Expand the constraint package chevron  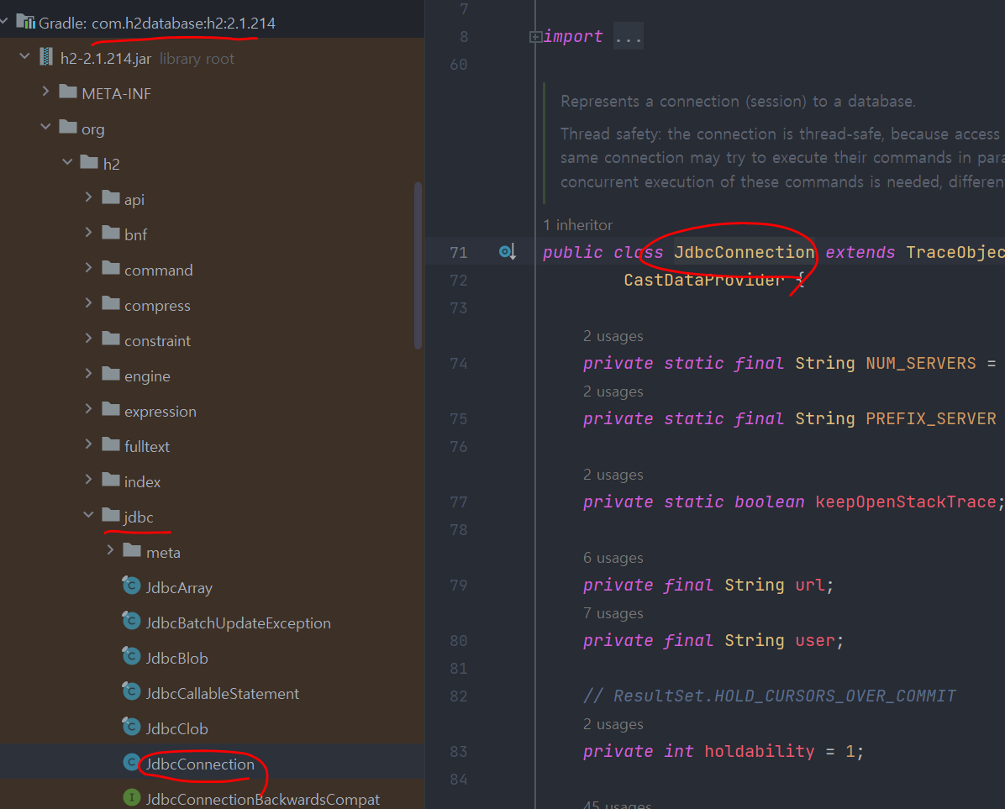[88, 339]
